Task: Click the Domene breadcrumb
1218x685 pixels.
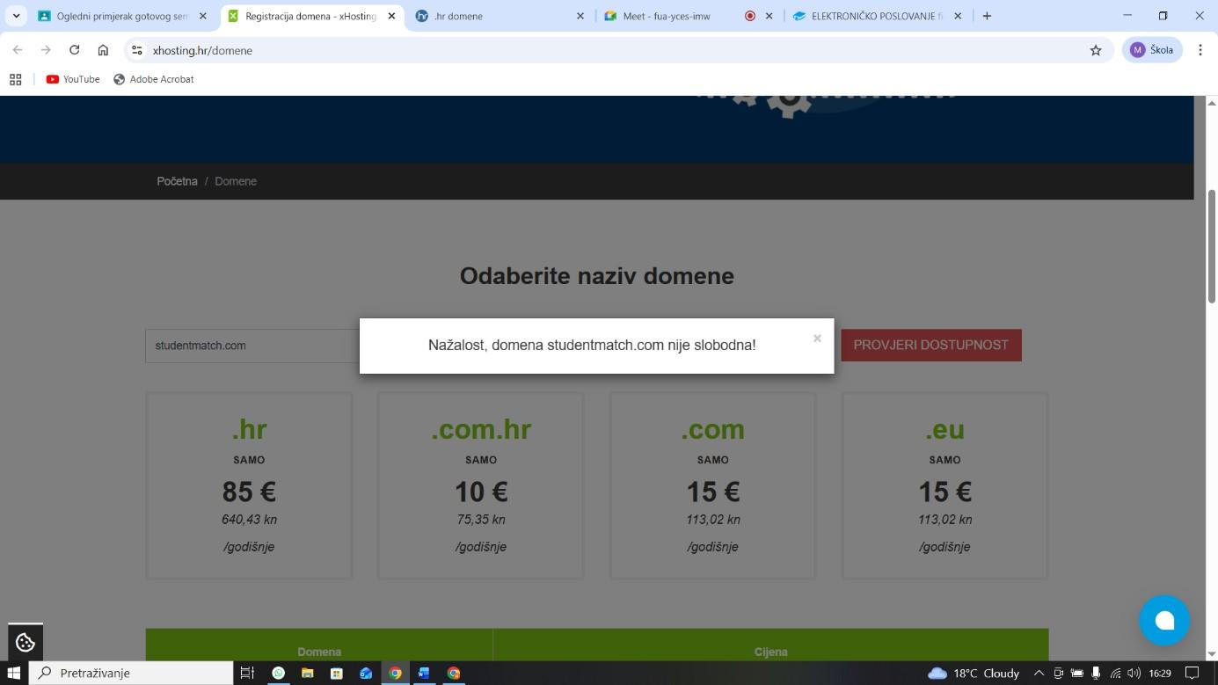Action: click(236, 181)
